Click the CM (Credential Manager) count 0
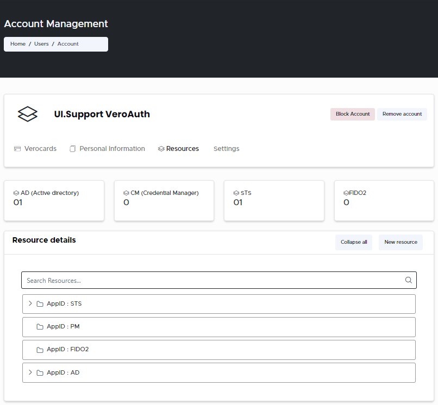Viewport: 438px width, 405px height. [x=126, y=202]
